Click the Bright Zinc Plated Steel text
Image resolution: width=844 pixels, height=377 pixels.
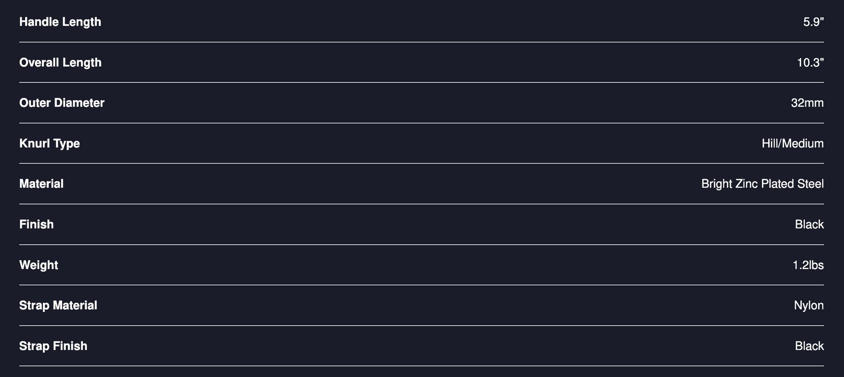pos(762,184)
